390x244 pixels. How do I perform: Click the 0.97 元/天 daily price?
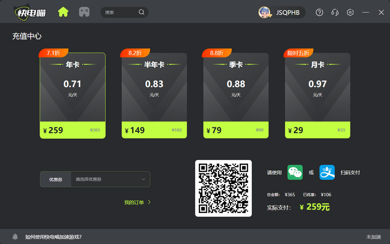click(318, 88)
